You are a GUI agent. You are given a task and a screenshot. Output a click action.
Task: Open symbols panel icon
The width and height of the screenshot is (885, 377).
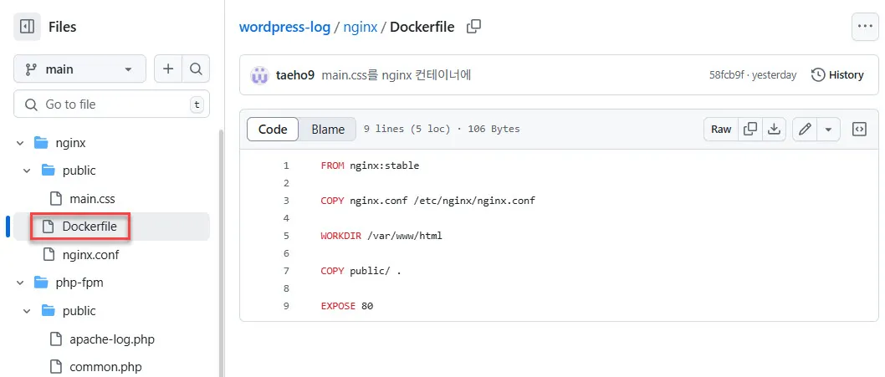point(859,130)
